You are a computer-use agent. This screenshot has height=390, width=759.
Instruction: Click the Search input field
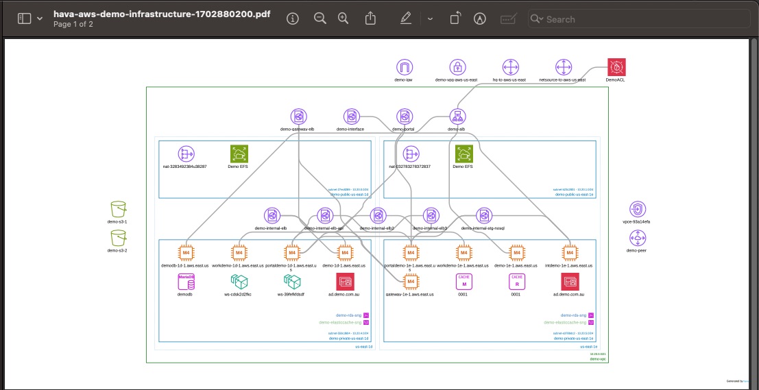(603, 19)
